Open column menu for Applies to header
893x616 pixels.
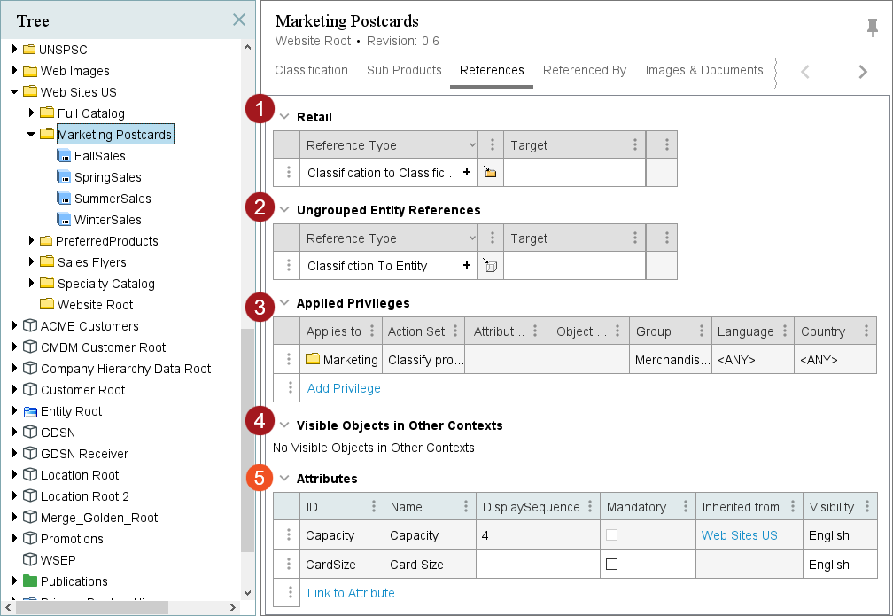coord(372,331)
